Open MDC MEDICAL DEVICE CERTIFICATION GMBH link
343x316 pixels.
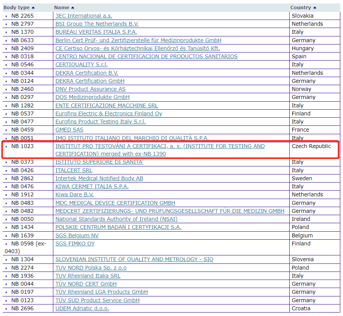point(115,203)
